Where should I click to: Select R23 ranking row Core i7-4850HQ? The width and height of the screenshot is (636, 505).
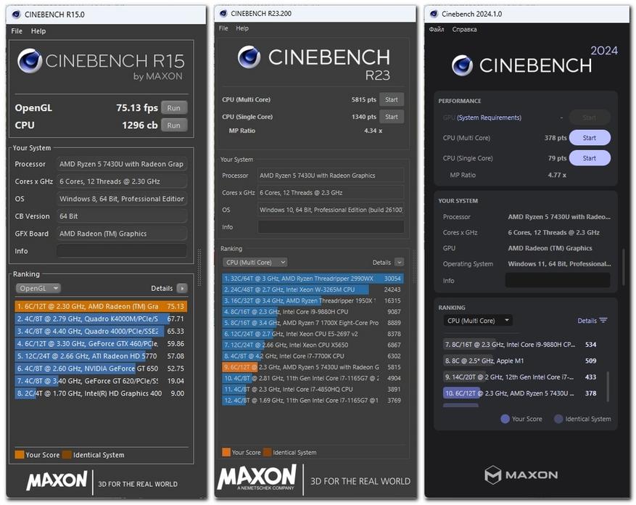(x=313, y=389)
